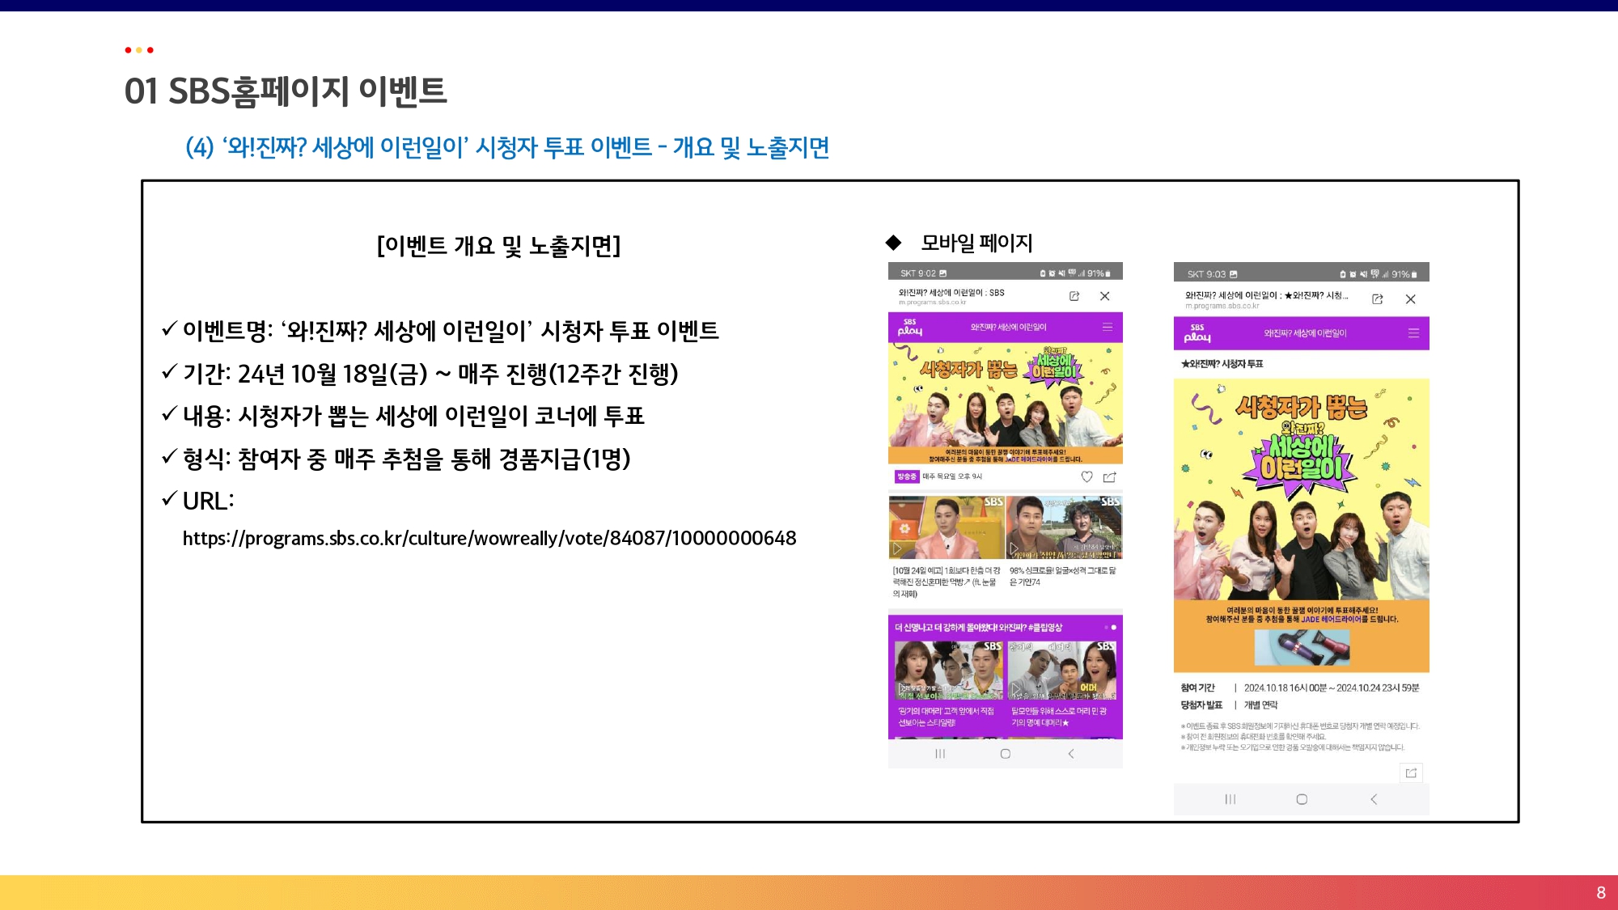This screenshot has width=1618, height=910.
Task: Click the hair dryer prize image
Action: [x=1302, y=647]
